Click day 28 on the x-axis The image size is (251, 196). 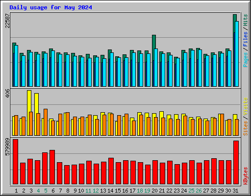click(x=213, y=191)
